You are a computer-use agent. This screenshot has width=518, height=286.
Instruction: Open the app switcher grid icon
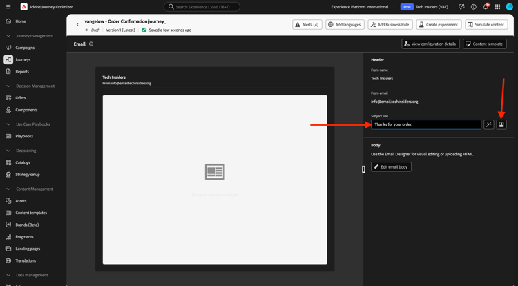[x=497, y=7]
